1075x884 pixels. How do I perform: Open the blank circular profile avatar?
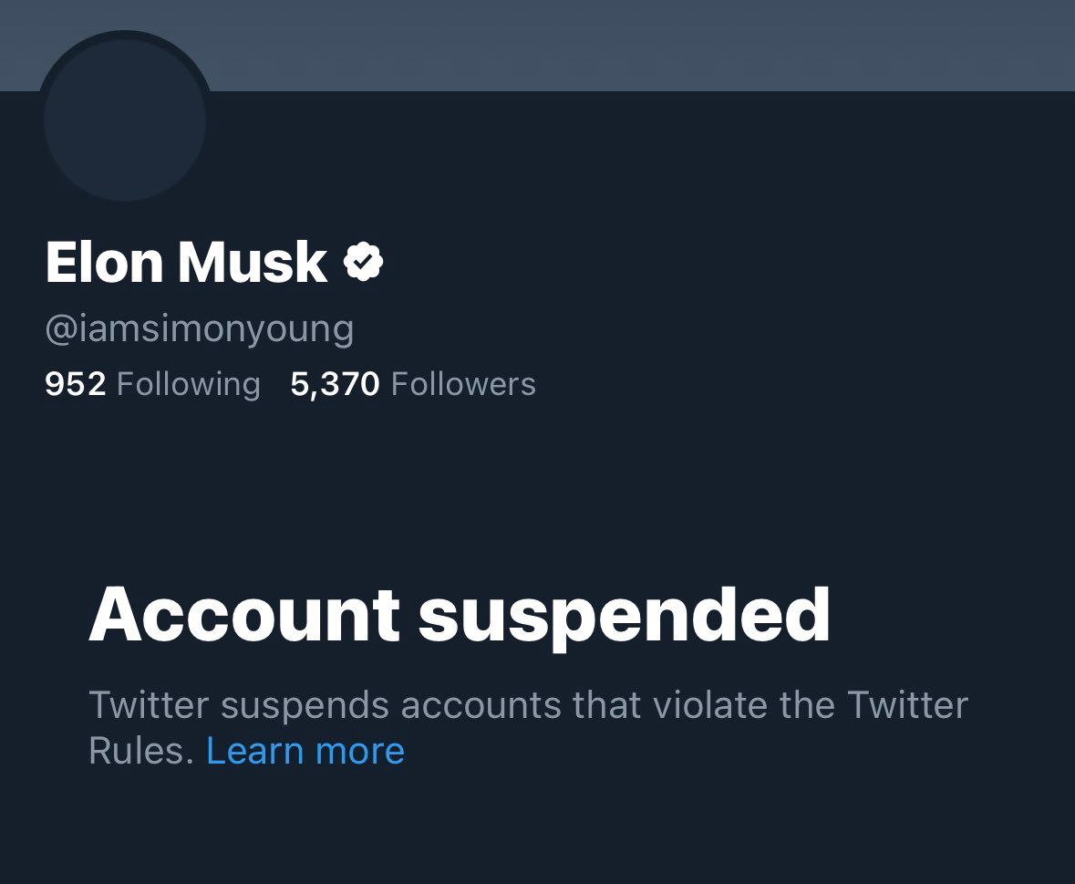pos(125,120)
